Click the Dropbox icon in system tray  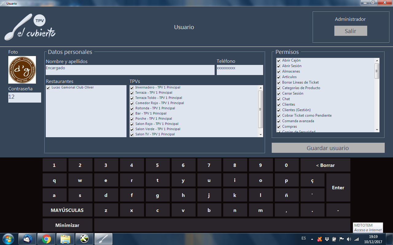[x=327, y=239]
